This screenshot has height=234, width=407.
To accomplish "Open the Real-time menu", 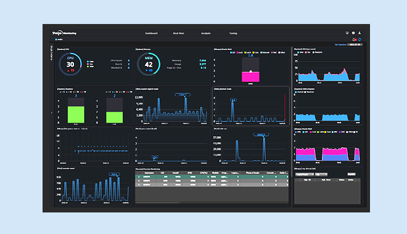I will (x=179, y=33).
